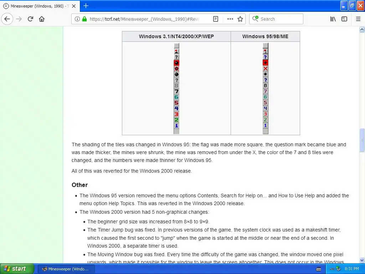
Task: Click the search magnifier icon
Action: tap(255, 19)
